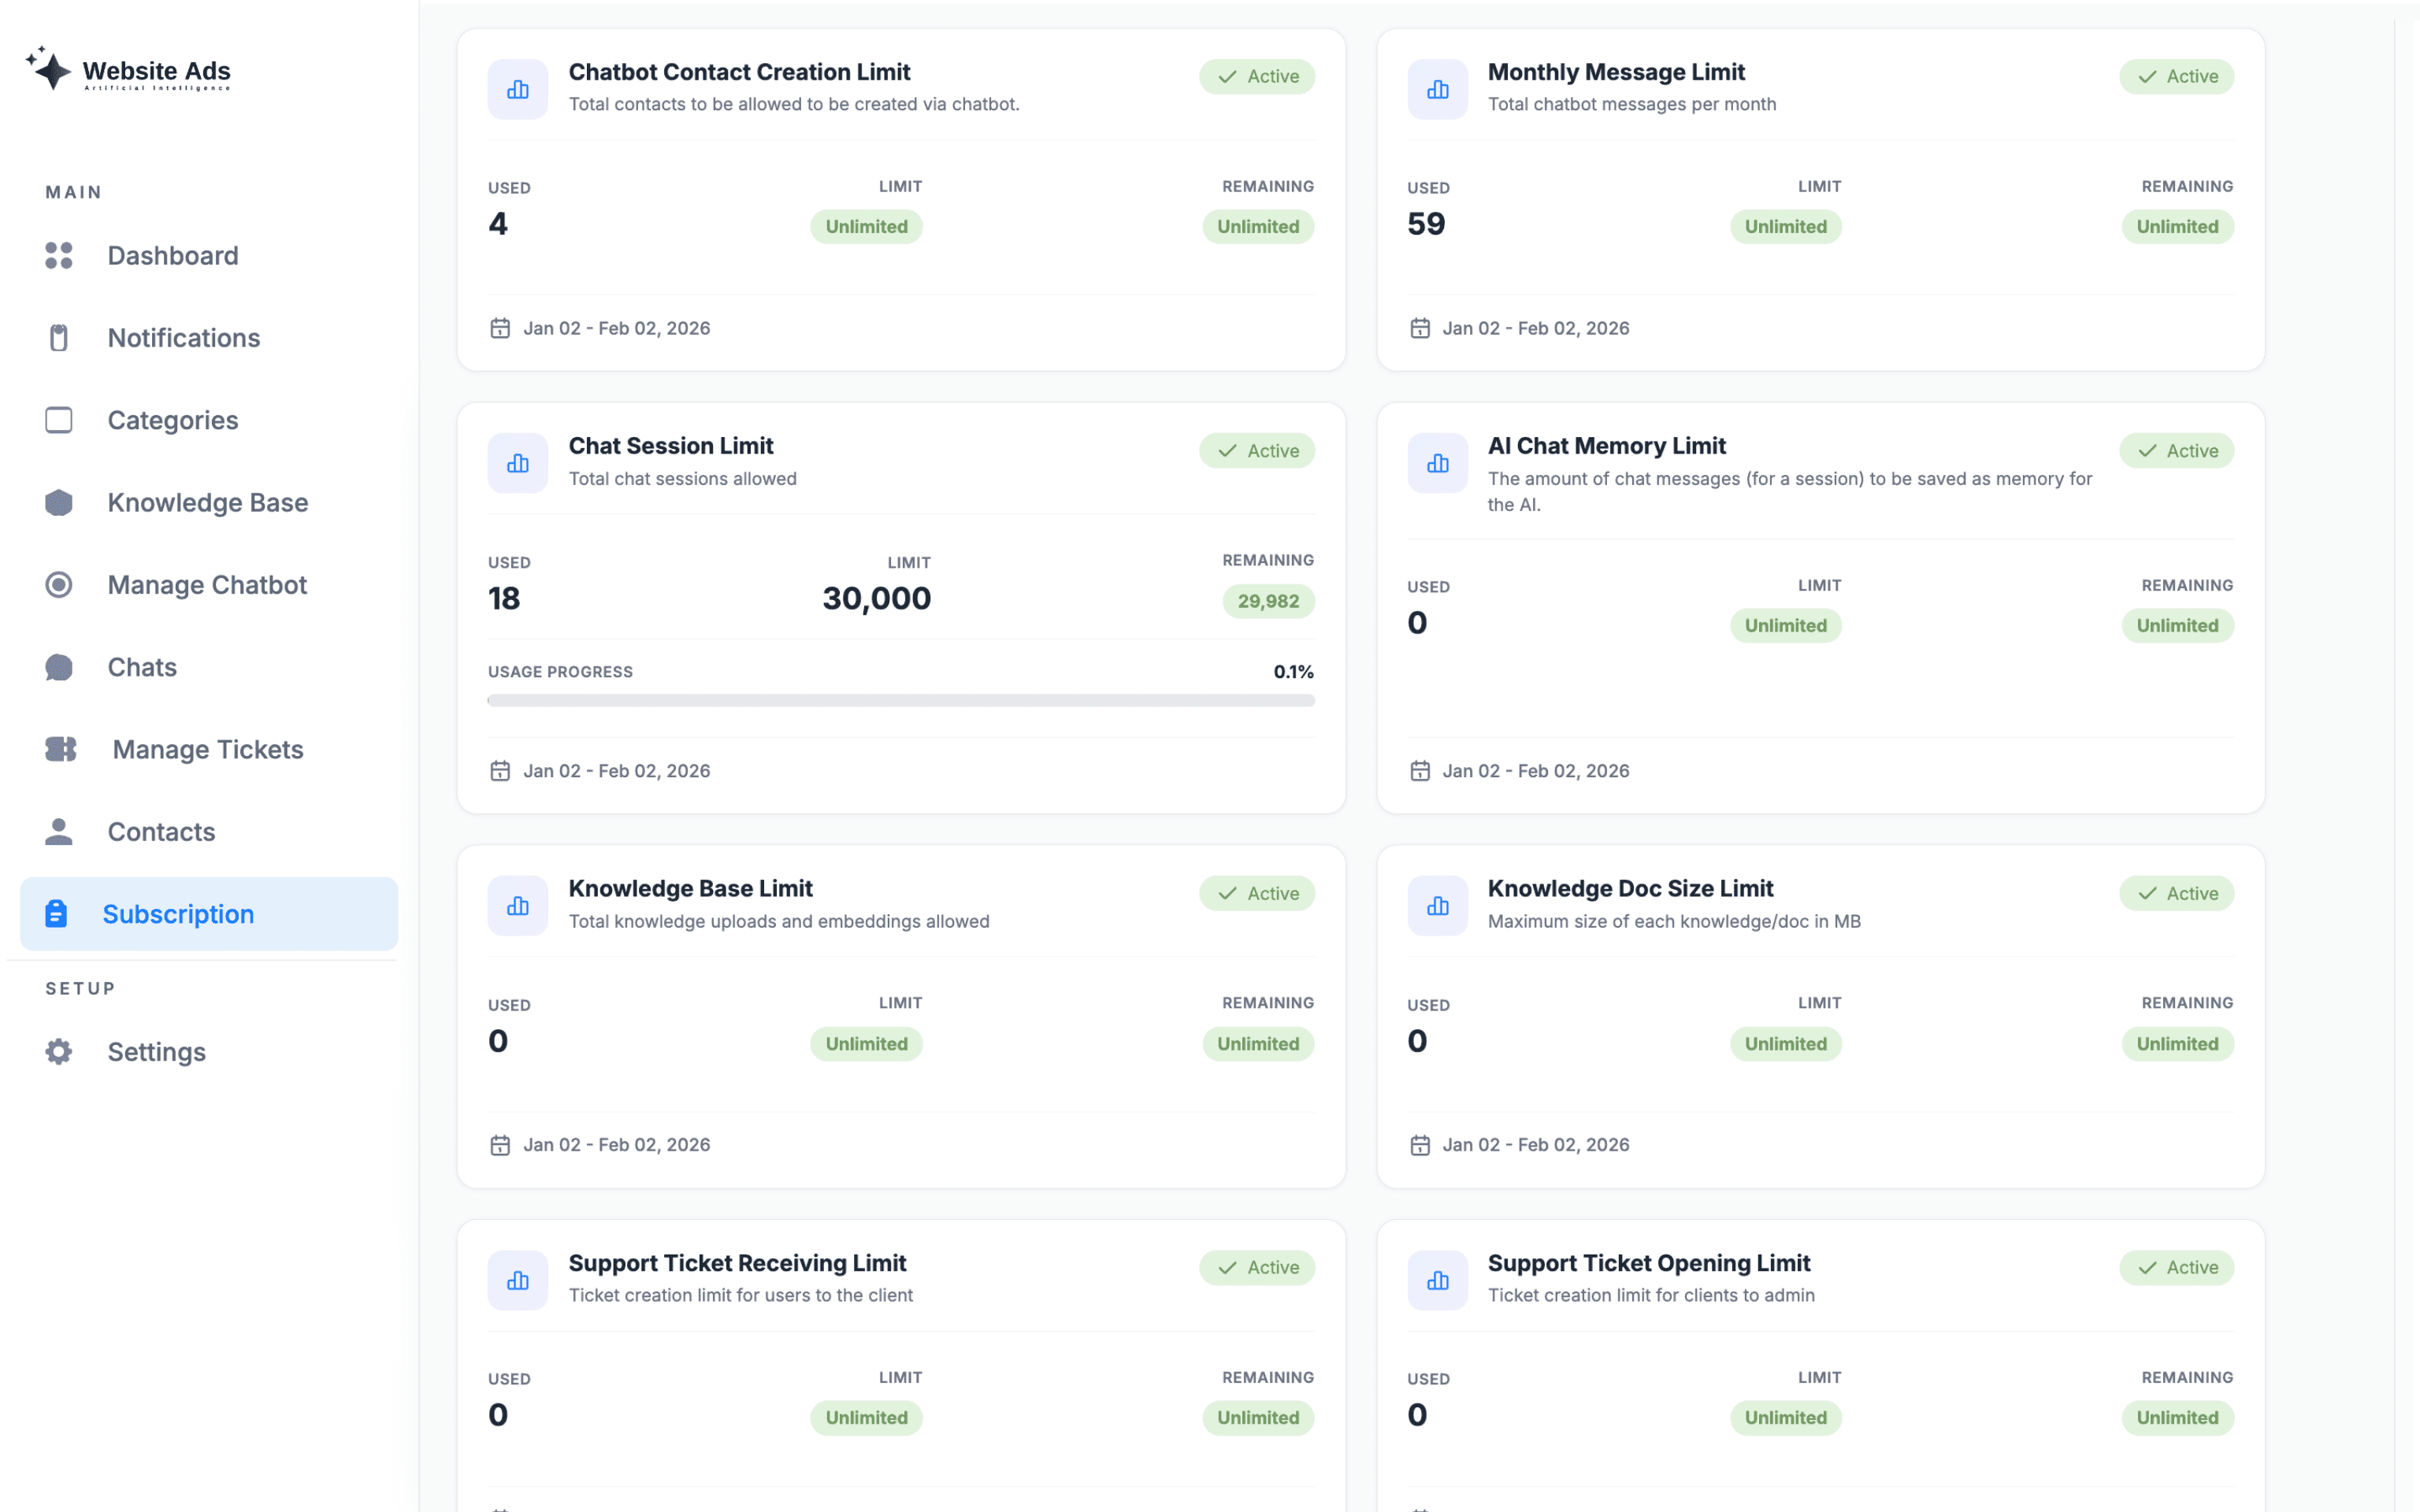Click the Chat Session usage progress bar
The image size is (2420, 1512).
click(900, 701)
